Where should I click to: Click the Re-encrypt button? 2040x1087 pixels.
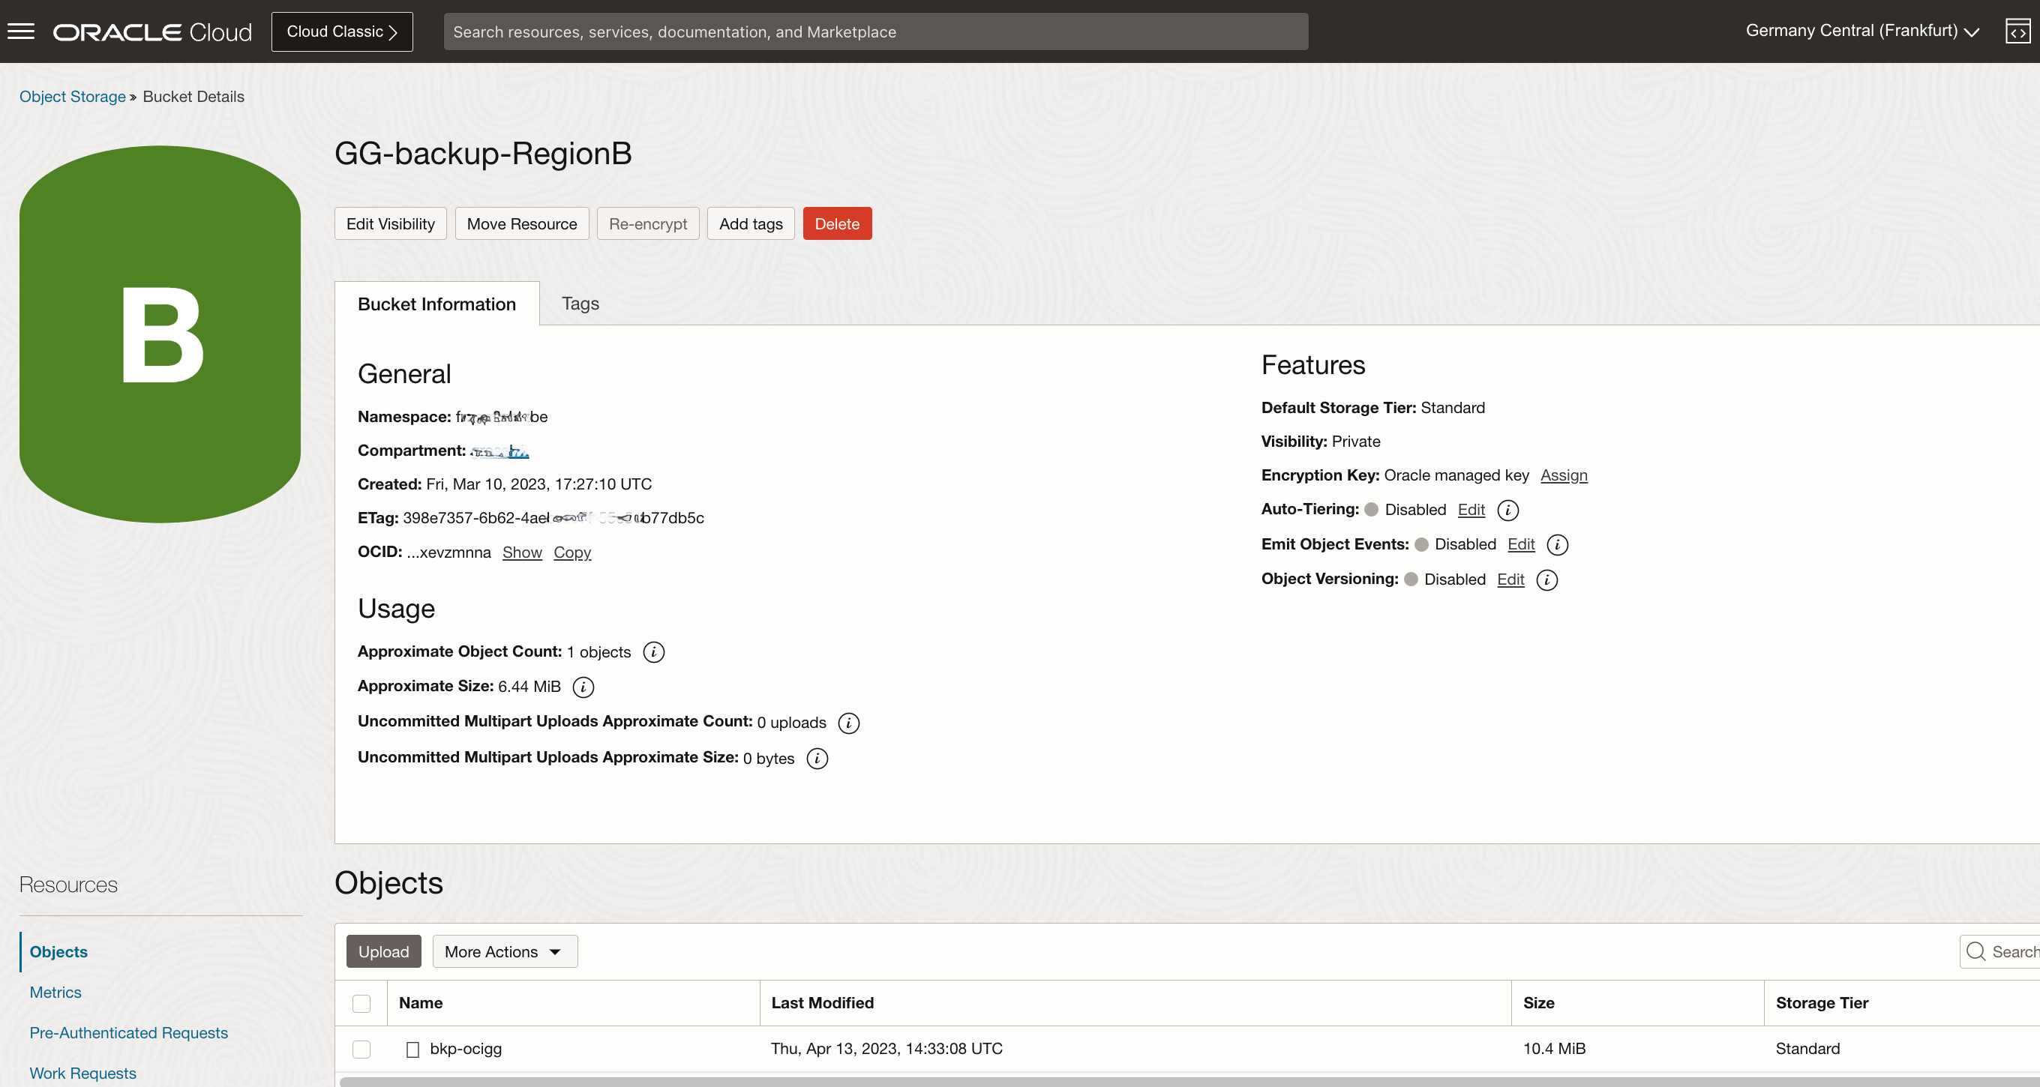[x=648, y=224]
